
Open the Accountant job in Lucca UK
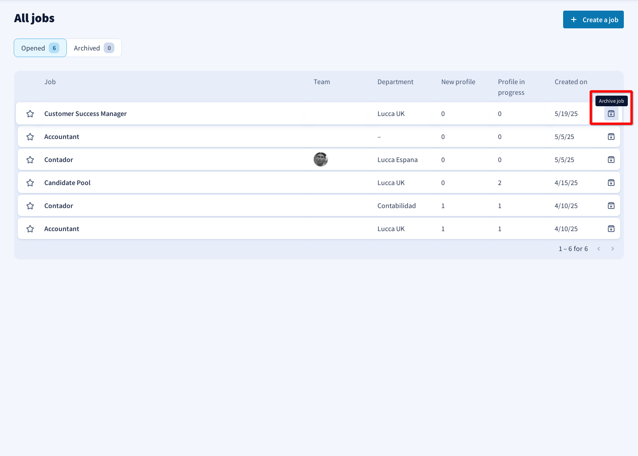pos(62,229)
